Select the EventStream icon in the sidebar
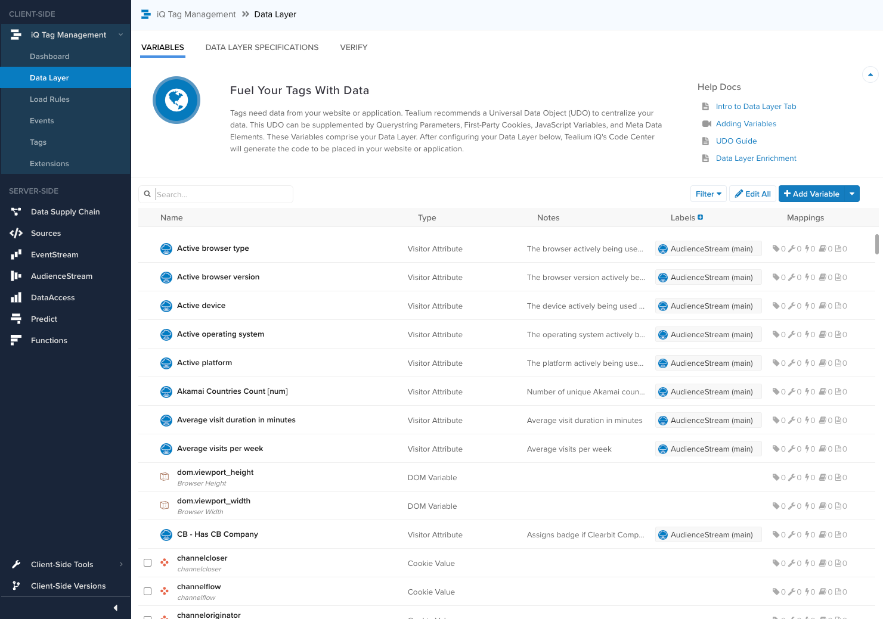883x619 pixels. (16, 254)
